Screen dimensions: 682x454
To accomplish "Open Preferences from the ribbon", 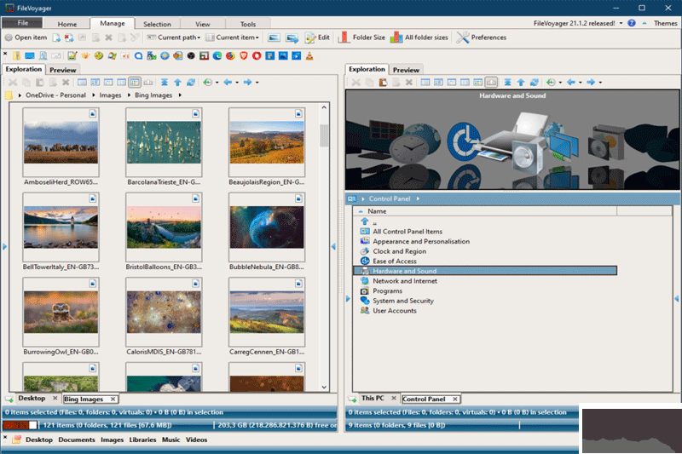I will 482,37.
